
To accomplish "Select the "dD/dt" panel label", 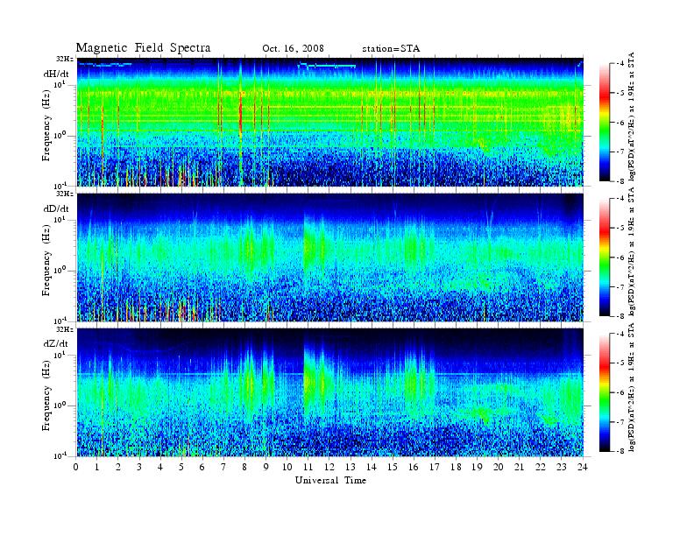I will pos(56,208).
